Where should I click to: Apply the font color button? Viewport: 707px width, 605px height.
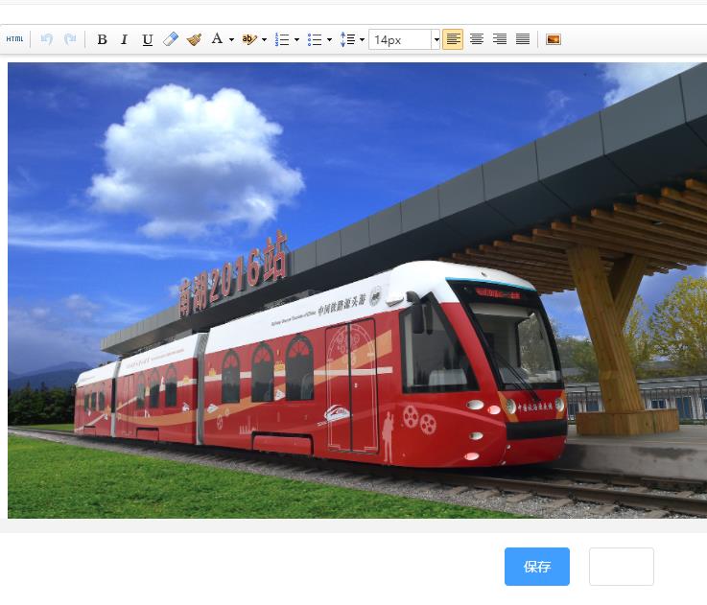(217, 39)
